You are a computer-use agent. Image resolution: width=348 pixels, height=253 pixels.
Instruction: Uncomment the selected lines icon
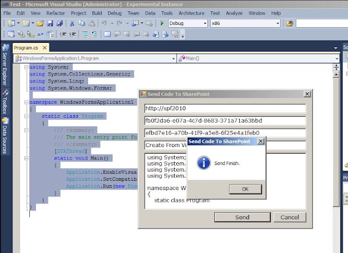point(95,34)
